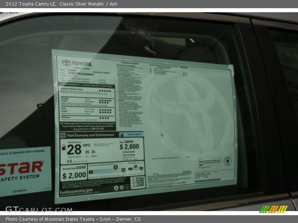Screen dimensions: 298x223
Task: Click the fueleconomy.gov link
Action: [76, 191]
